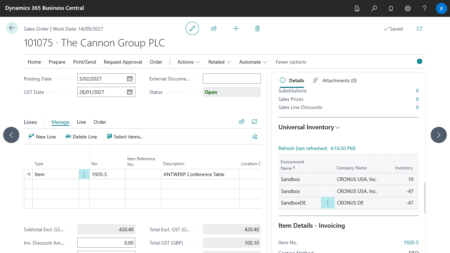Click the Delete Line button

tap(81, 137)
